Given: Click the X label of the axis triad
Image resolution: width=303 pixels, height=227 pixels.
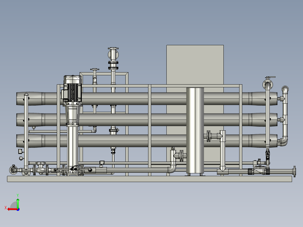Looking at the screenshot, I should [x=6, y=208].
